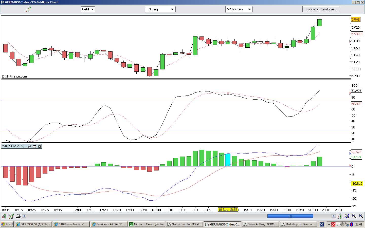This screenshot has height=228, width=365.
Task: Click the blue horizontal scrollbar thumb
Action: (290, 216)
